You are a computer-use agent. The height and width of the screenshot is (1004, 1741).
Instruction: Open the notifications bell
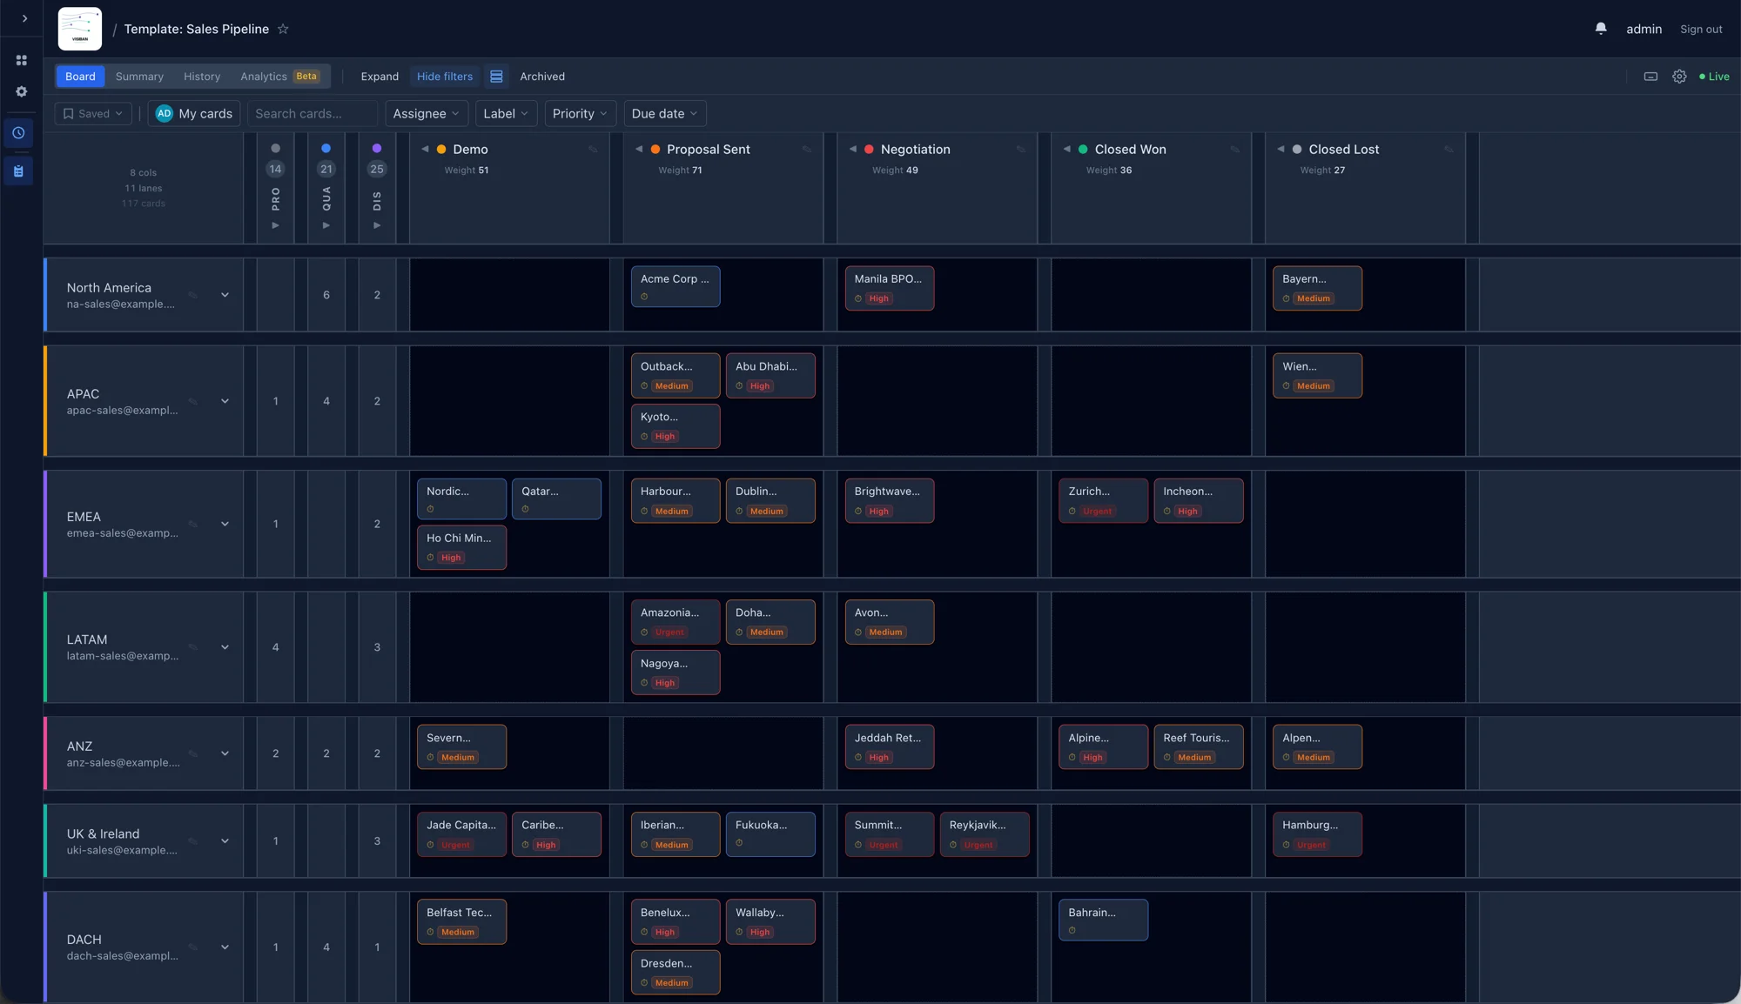click(x=1600, y=29)
